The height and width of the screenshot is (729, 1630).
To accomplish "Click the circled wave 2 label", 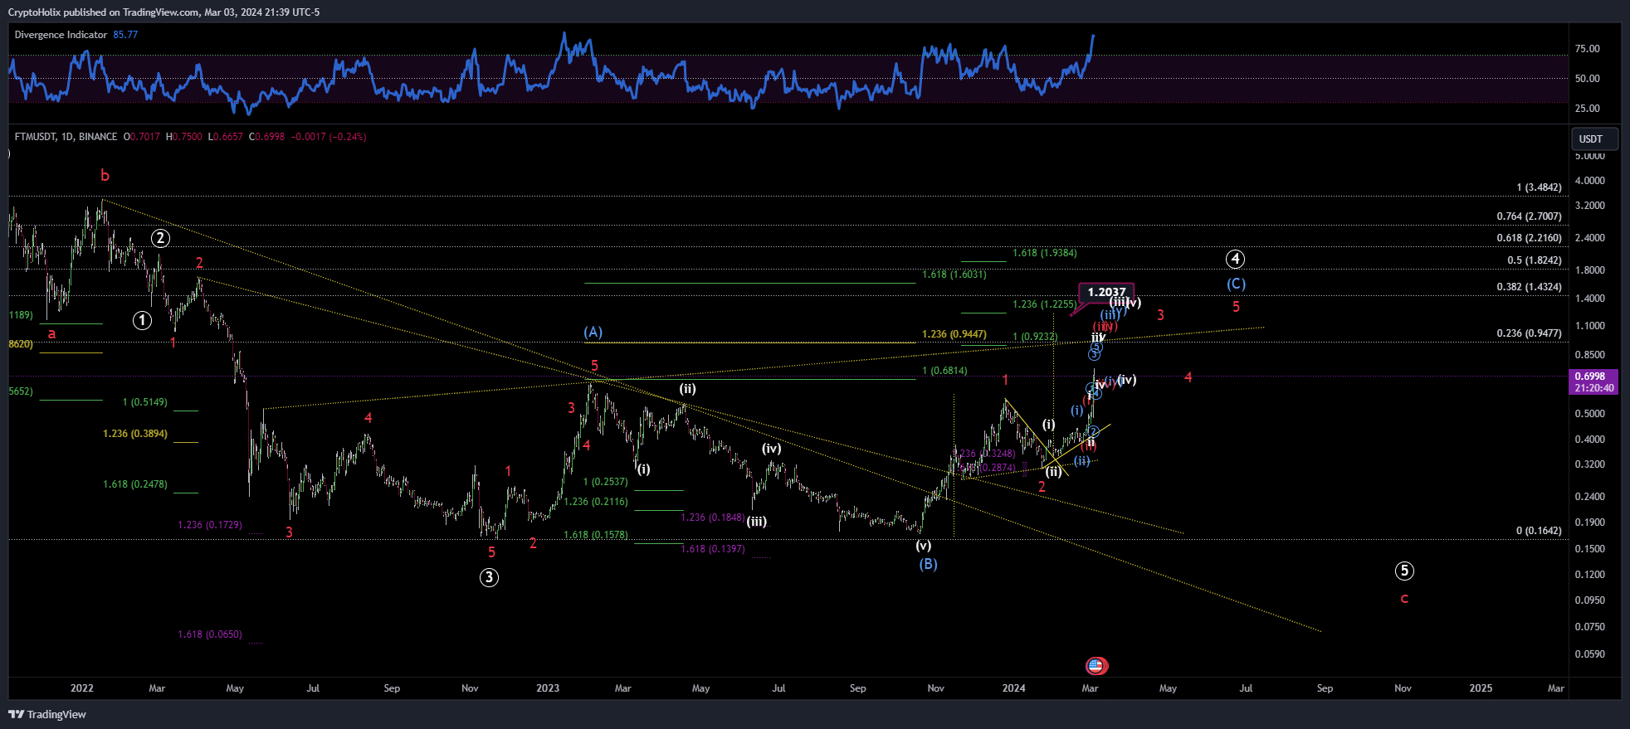I will 160,239.
